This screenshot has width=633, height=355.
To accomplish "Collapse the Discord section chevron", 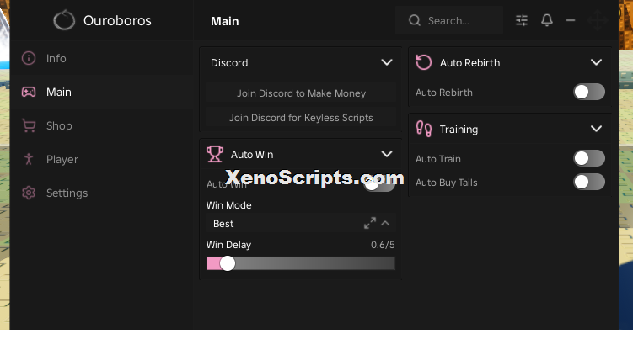I will (387, 62).
